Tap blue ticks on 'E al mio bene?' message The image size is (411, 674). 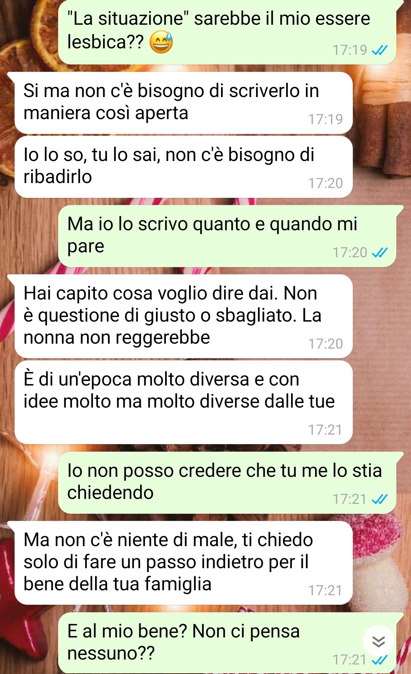[379, 660]
